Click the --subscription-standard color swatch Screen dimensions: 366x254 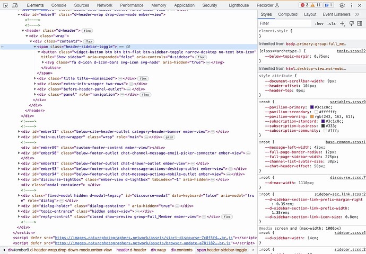tap(323, 121)
